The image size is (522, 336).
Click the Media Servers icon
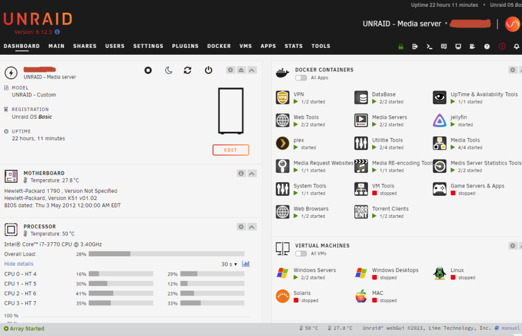click(361, 120)
